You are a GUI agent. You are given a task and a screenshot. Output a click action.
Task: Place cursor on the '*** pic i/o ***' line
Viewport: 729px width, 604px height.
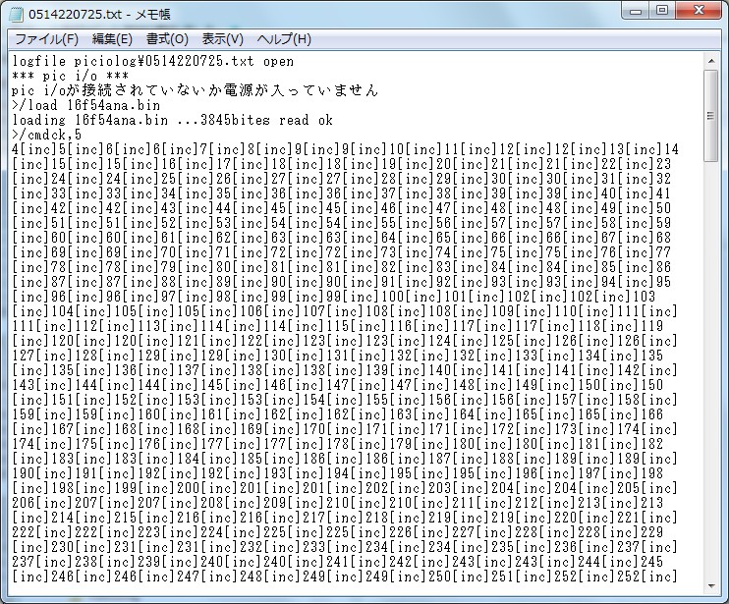pyautogui.click(x=69, y=76)
